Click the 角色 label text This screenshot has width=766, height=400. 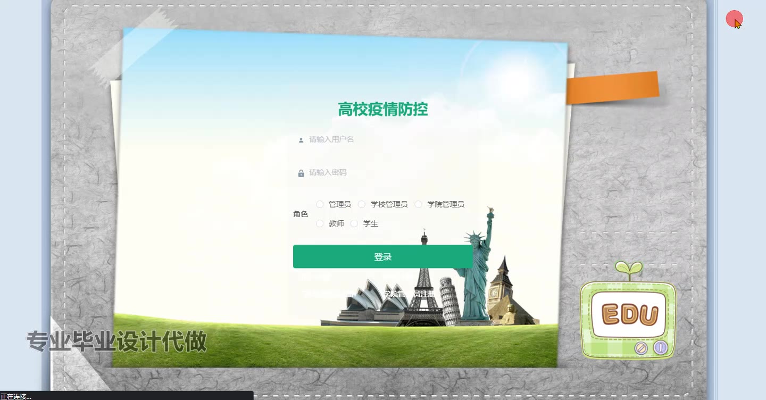click(x=301, y=214)
